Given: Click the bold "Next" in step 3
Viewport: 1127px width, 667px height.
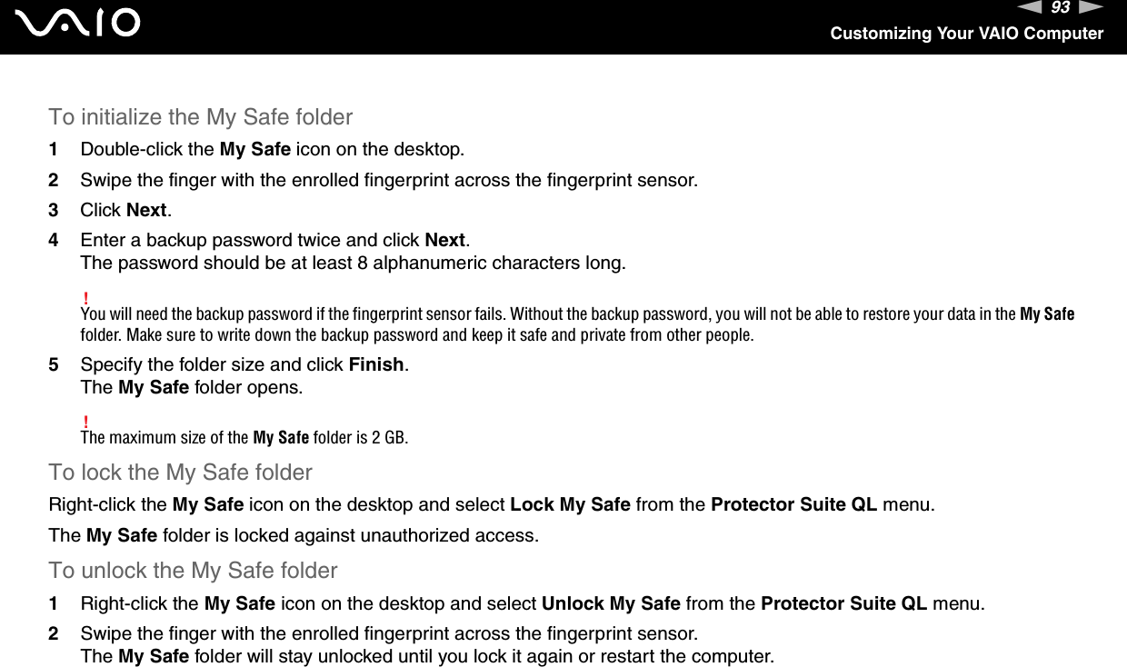Looking at the screenshot, I should coord(146,210).
